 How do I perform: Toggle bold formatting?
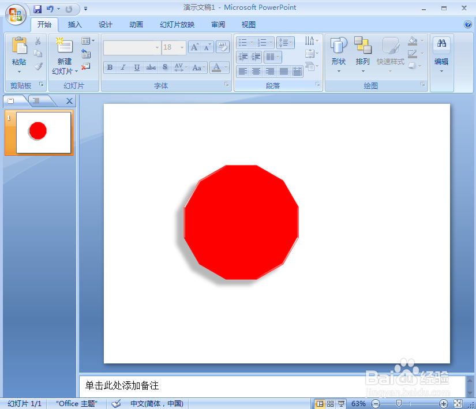(x=110, y=67)
